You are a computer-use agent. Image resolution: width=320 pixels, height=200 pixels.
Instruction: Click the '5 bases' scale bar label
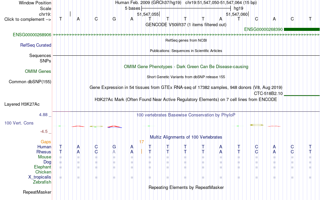pos(133,8)
